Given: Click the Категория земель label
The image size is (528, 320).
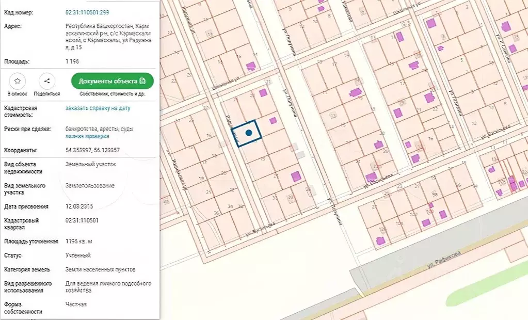Looking at the screenshot, I should click(27, 269).
